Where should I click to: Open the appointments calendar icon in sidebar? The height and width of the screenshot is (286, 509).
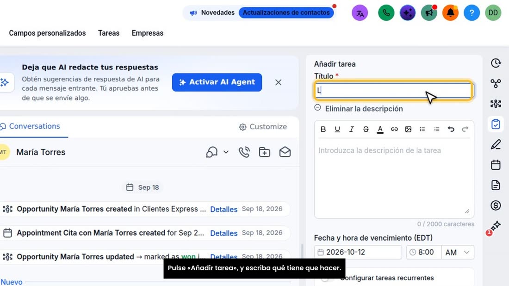pyautogui.click(x=496, y=165)
